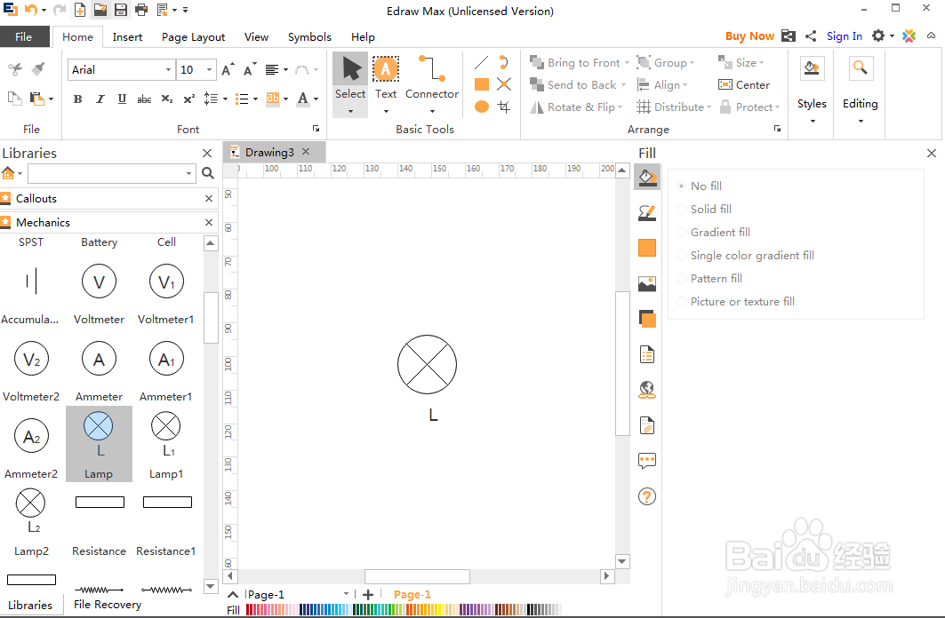This screenshot has height=618, width=945.
Task: Open the font size dropdown
Action: [209, 70]
